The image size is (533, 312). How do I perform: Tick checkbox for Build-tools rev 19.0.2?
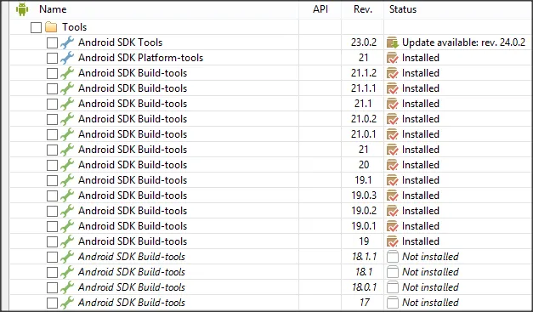click(52, 211)
